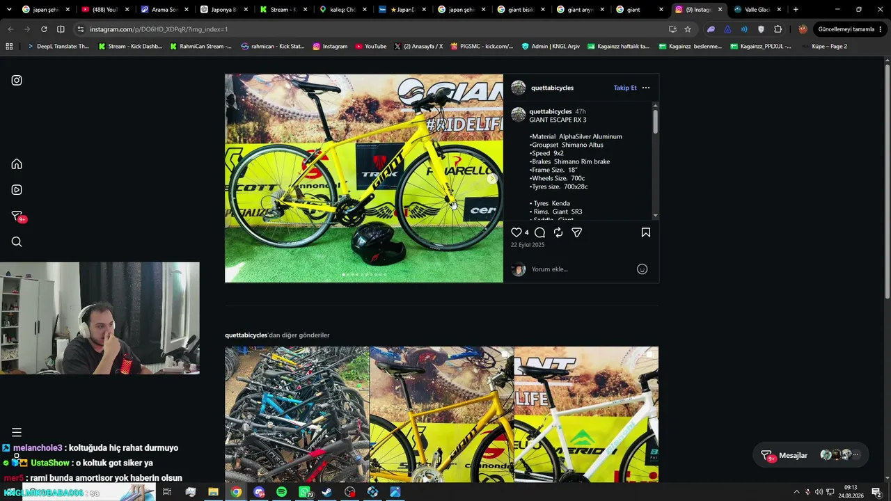Click the page vertical scrollbar
The height and width of the screenshot is (501, 891).
887,181
